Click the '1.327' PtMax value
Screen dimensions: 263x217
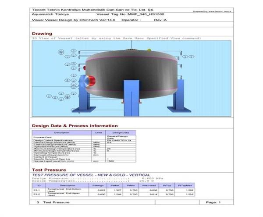coord(117,190)
